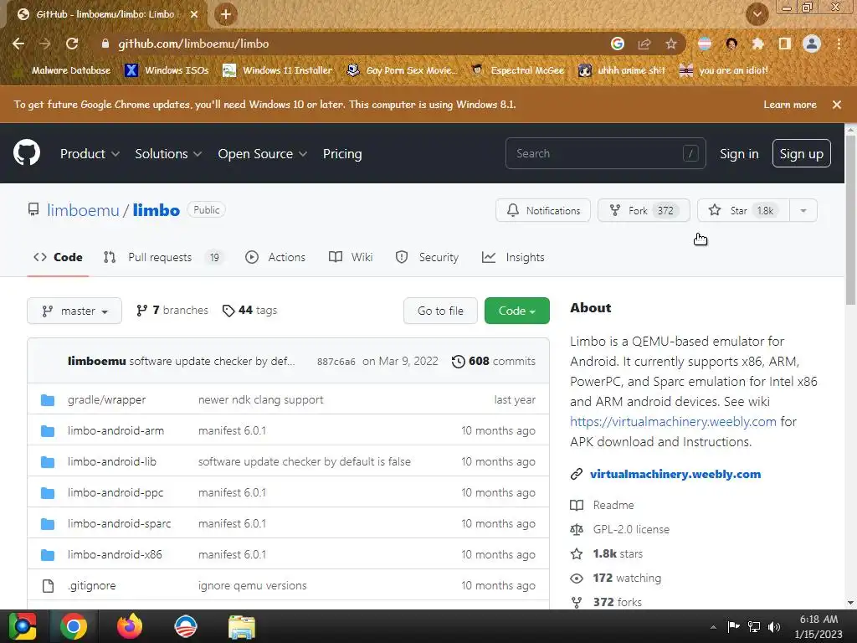Go back with the browser back arrow
Image resolution: width=857 pixels, height=643 pixels.
click(x=18, y=44)
